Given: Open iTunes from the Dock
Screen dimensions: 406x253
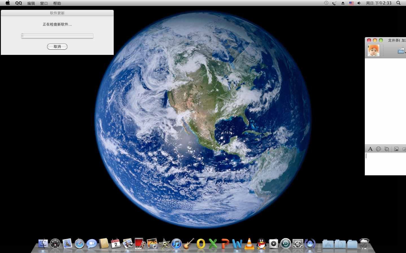Looking at the screenshot, I should tap(177, 244).
